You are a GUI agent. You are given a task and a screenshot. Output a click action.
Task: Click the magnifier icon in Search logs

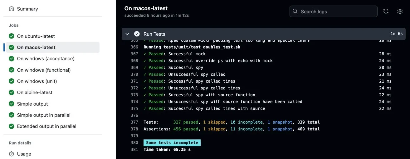click(x=295, y=11)
